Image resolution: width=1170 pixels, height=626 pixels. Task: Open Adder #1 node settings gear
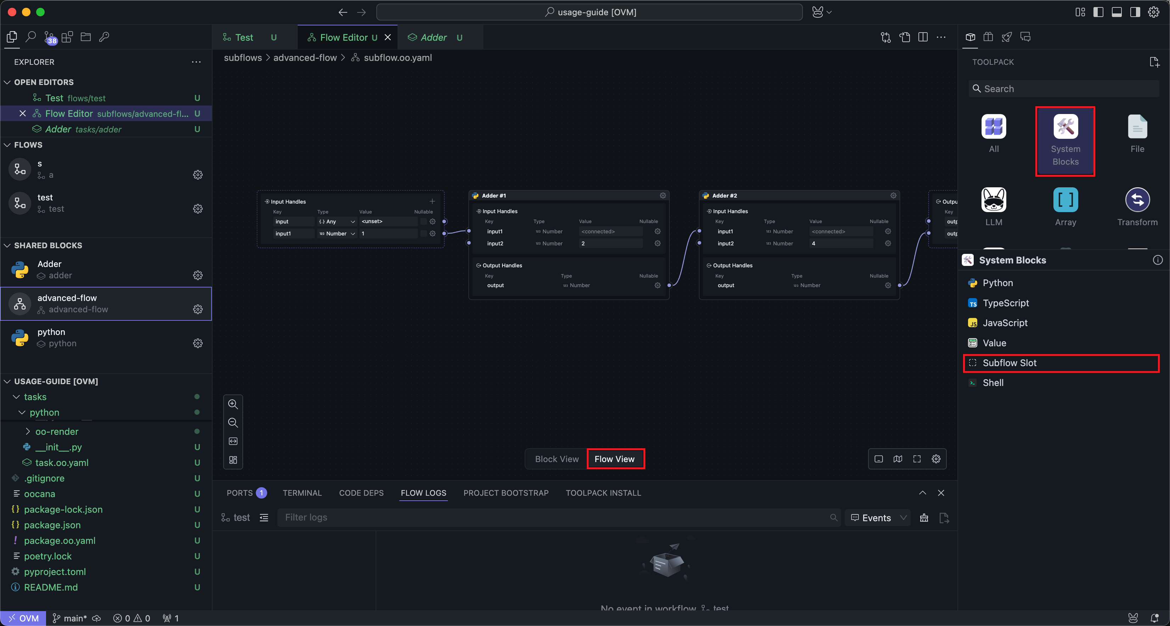663,195
